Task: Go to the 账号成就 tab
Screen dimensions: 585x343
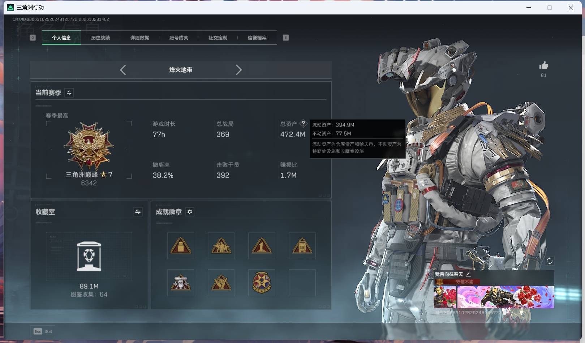Action: 178,38
